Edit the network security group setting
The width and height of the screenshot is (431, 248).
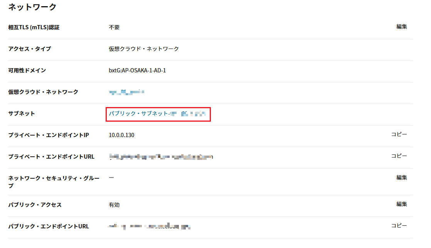pyautogui.click(x=401, y=178)
